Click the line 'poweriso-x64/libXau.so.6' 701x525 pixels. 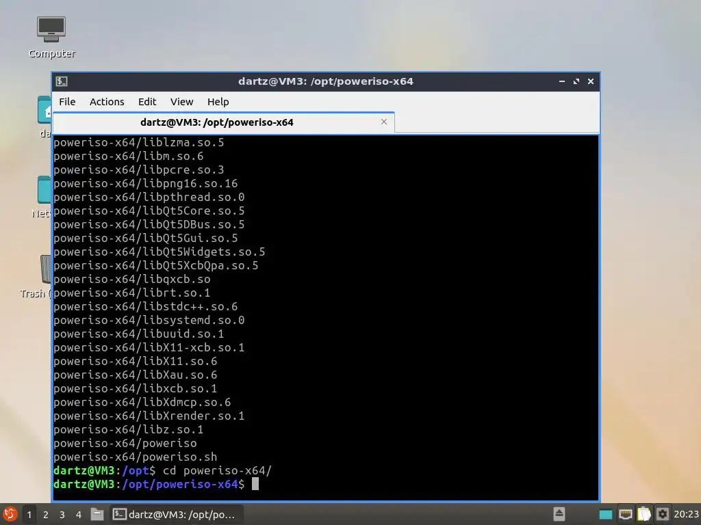tap(136, 375)
